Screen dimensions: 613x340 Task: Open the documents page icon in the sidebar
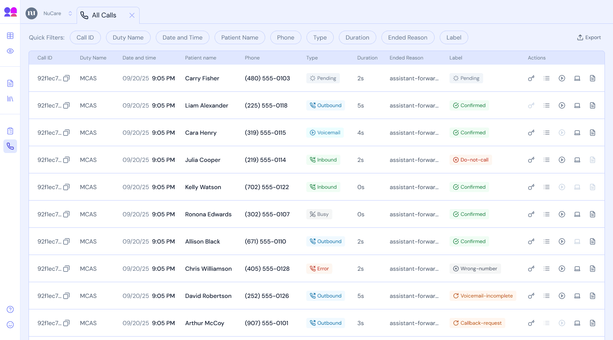pos(10,83)
